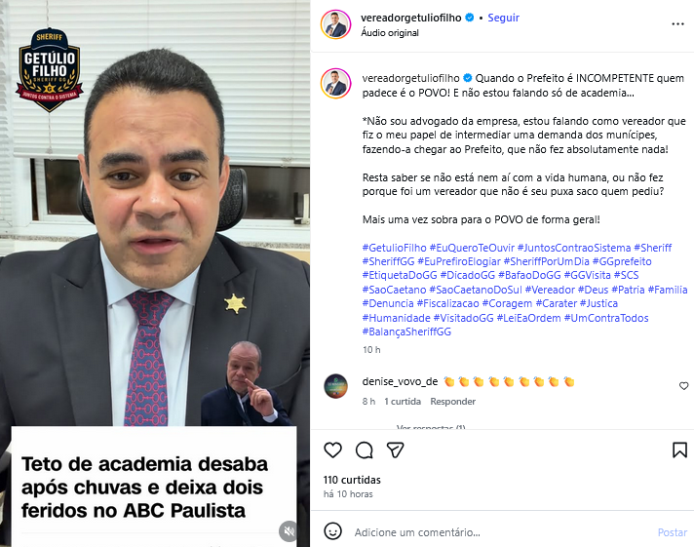Unmute the video using the speaker icon

coord(289,531)
